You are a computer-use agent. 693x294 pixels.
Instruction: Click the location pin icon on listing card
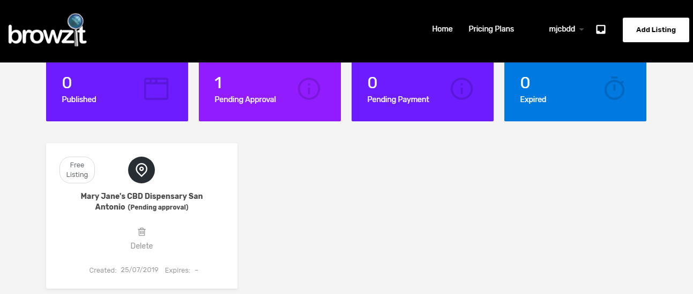(141, 170)
